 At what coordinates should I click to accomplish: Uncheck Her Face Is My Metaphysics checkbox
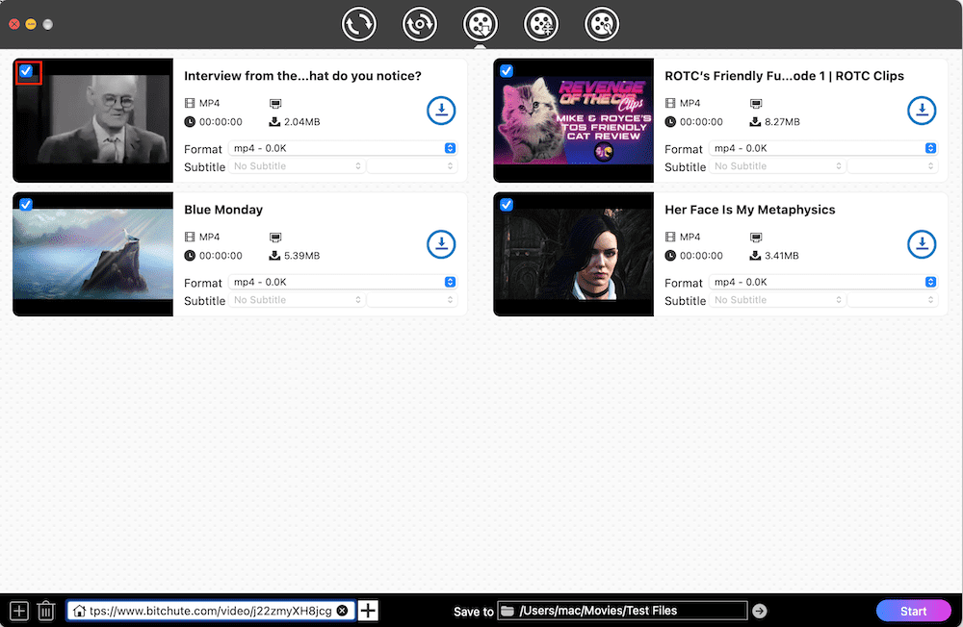(507, 204)
